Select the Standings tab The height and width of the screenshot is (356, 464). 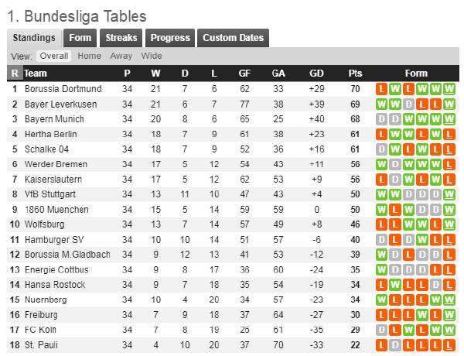[34, 38]
